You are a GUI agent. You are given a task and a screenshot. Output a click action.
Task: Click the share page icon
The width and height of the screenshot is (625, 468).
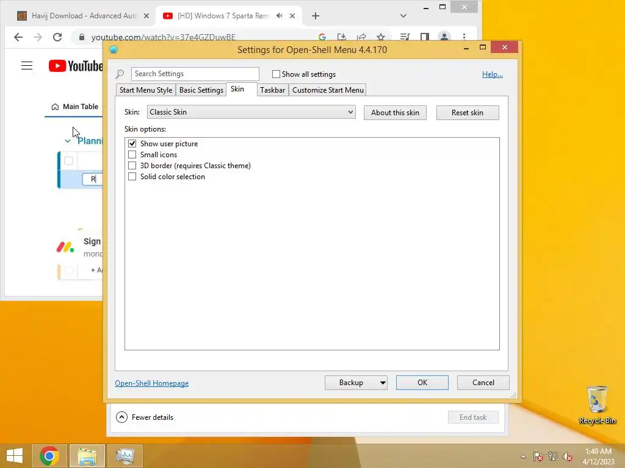[x=361, y=37]
